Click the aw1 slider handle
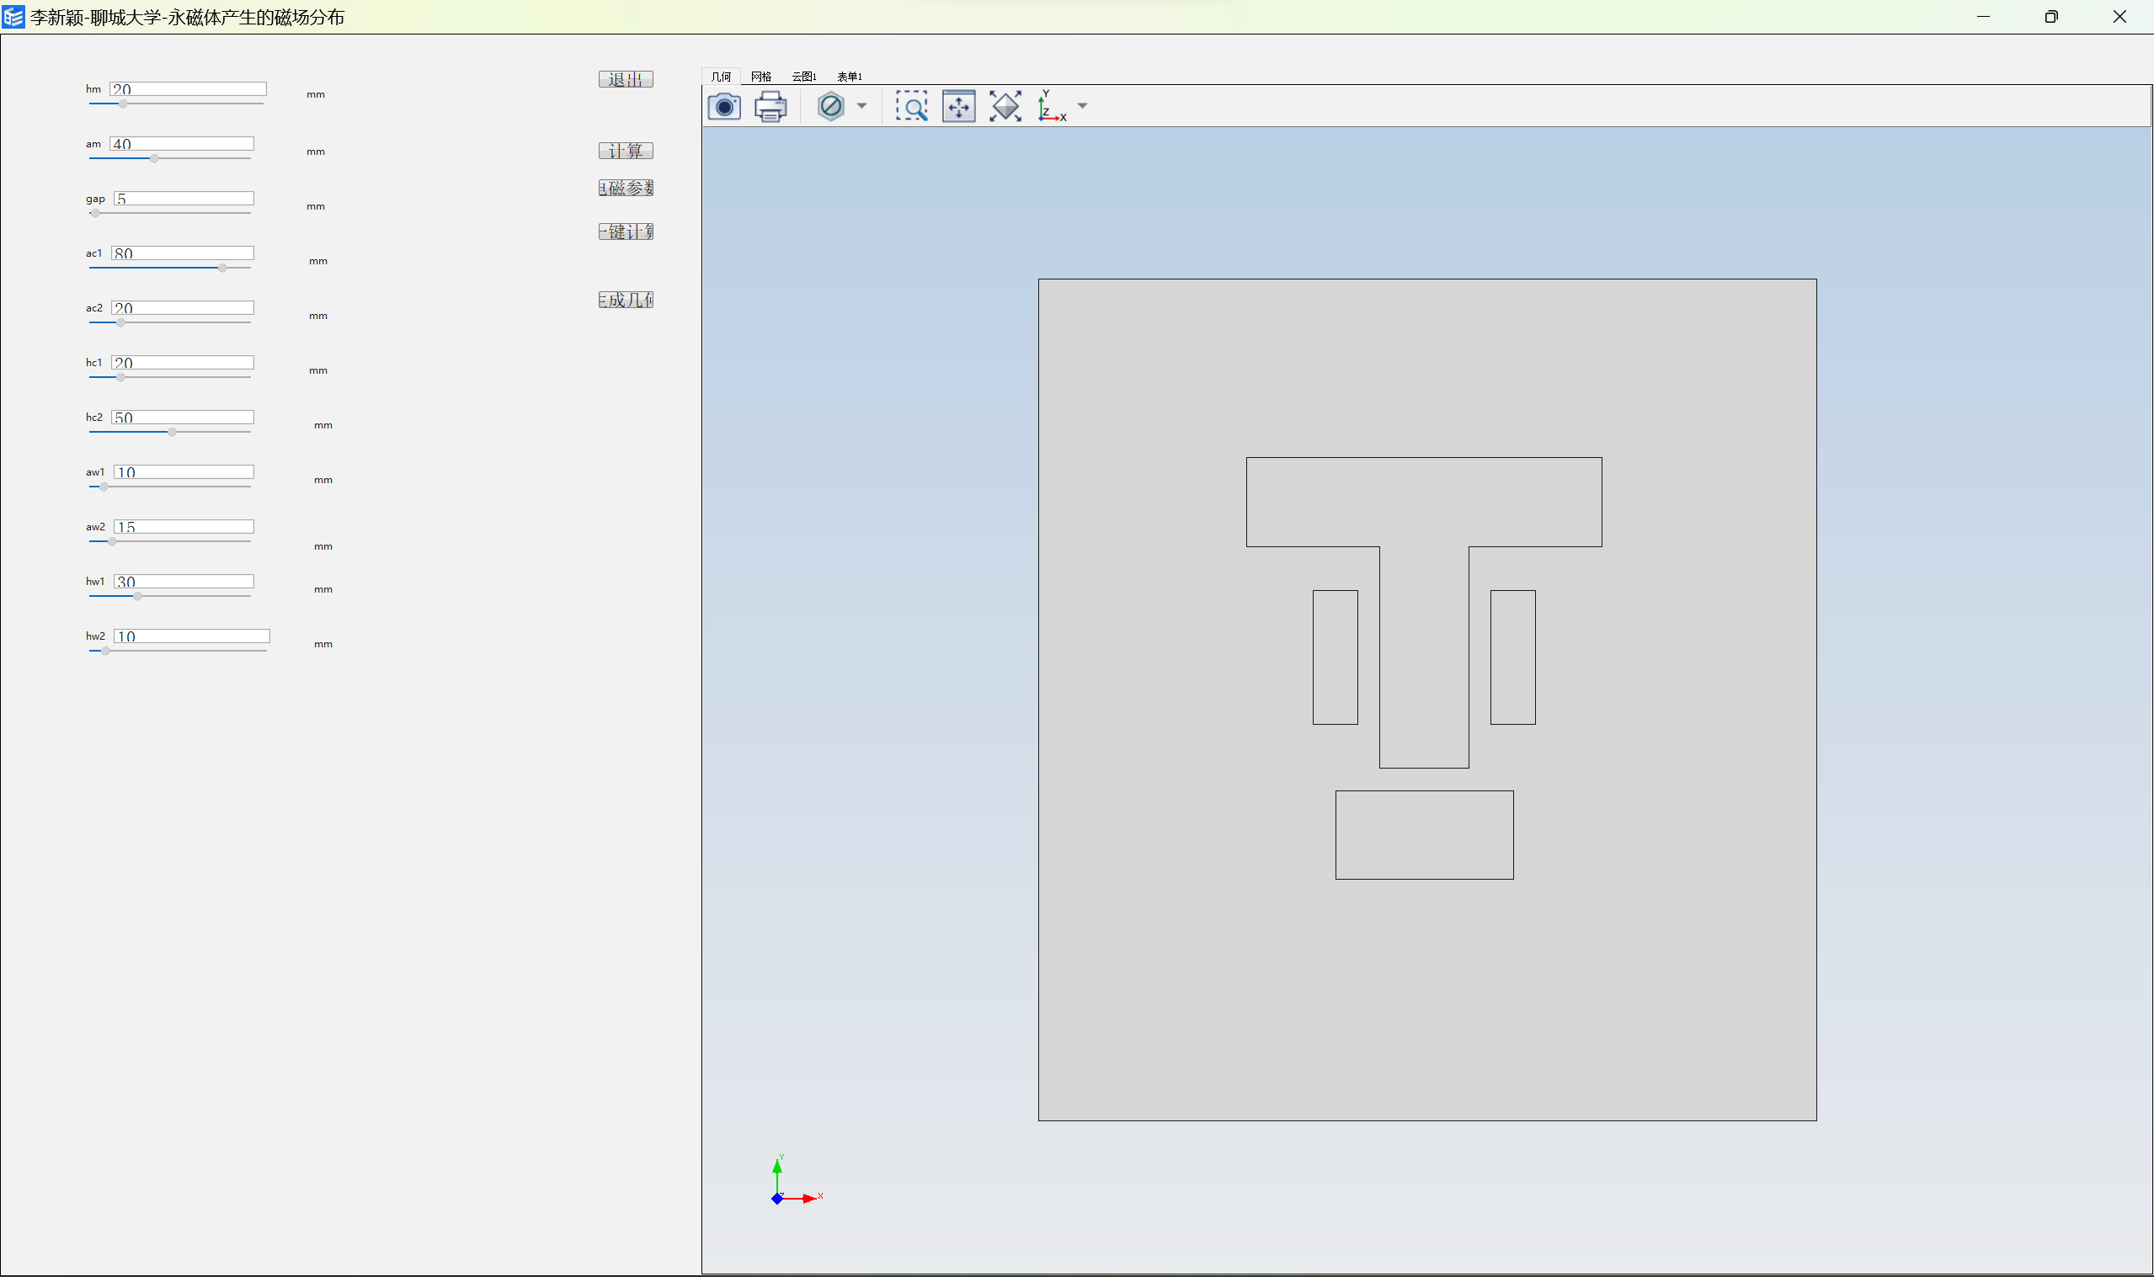 (x=104, y=487)
